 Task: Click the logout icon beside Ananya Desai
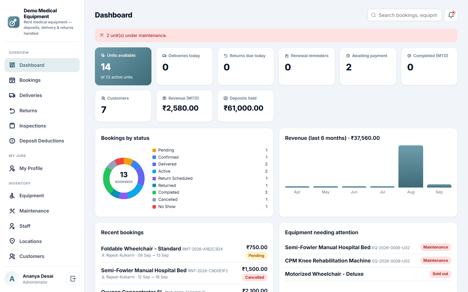(x=73, y=279)
